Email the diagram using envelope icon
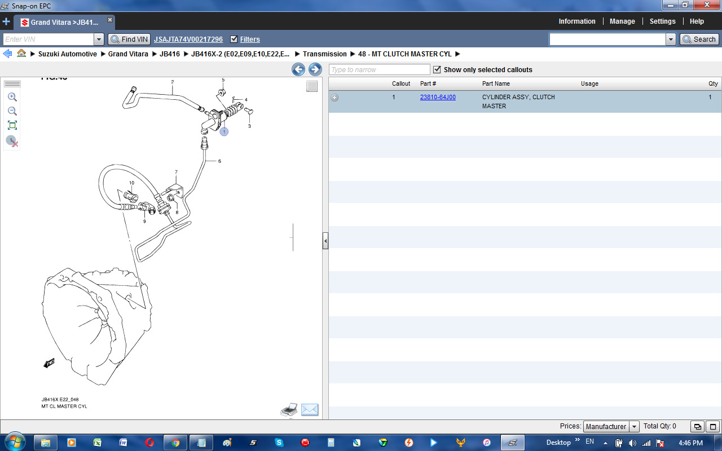 click(310, 410)
